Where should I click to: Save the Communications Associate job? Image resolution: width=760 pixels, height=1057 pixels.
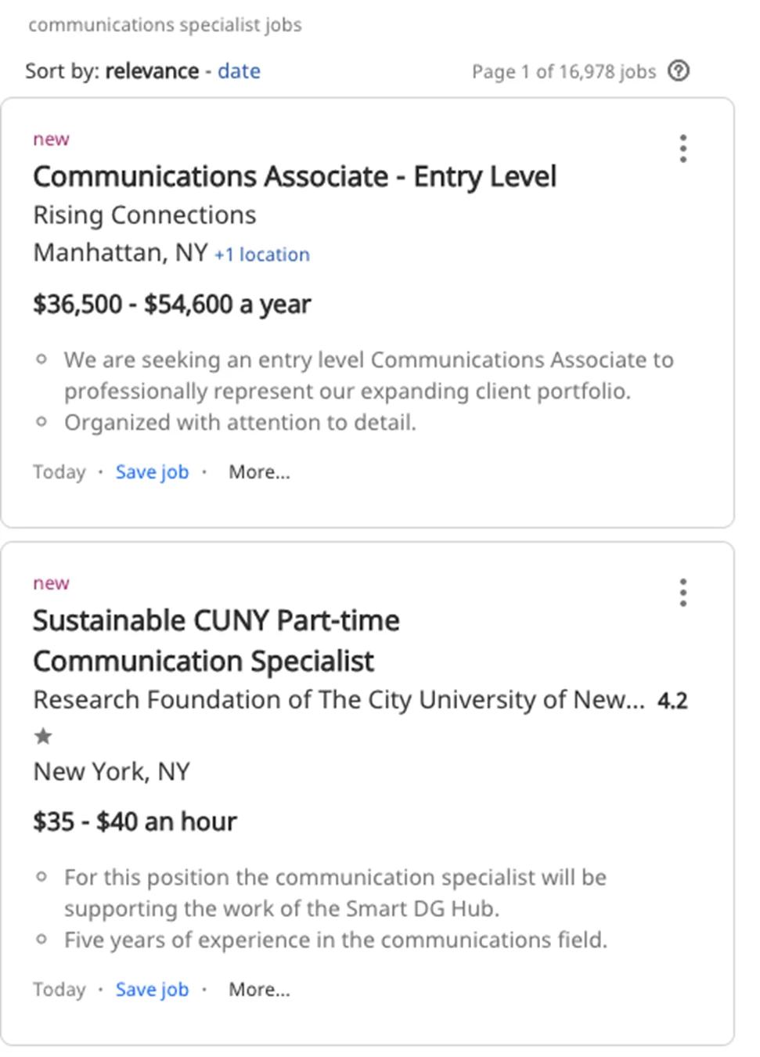point(152,472)
